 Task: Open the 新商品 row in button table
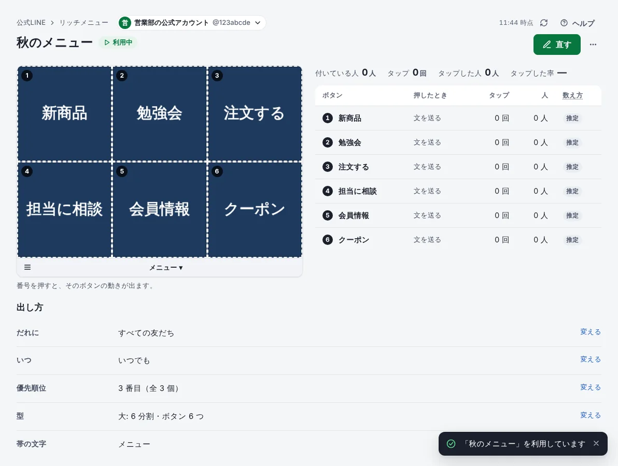pyautogui.click(x=458, y=118)
